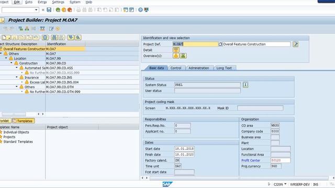Collapse the Insurance node M.OA7.99.CO.INS
335x188 pixels.
pyautogui.click(x=17, y=77)
